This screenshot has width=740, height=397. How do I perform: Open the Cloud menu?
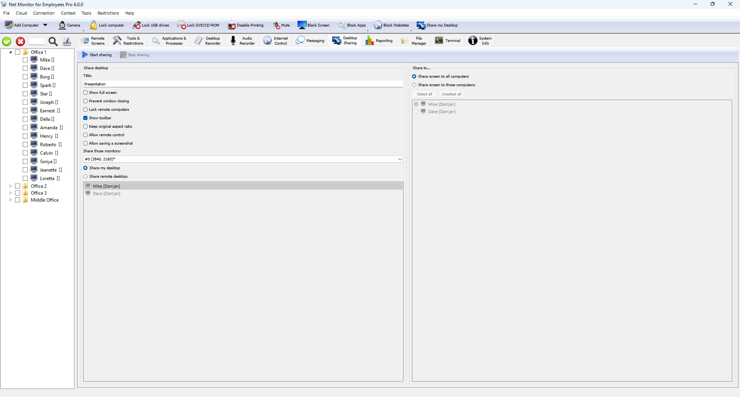point(21,13)
